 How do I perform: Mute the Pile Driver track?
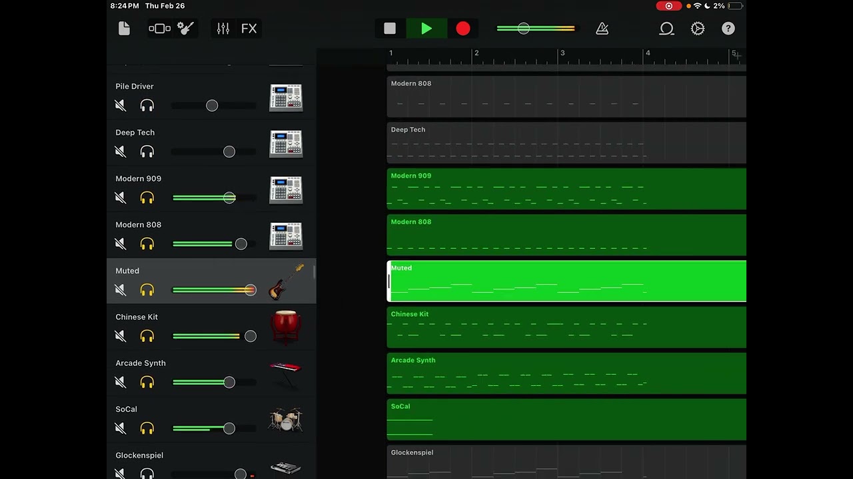point(121,106)
